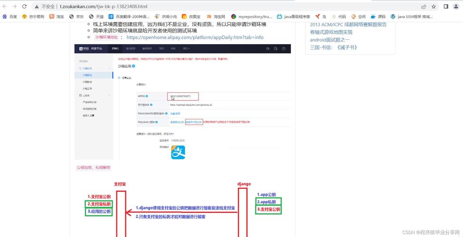Click the 2.只有支付宝的私钥才能对数据进行解密 caption

click(170, 217)
